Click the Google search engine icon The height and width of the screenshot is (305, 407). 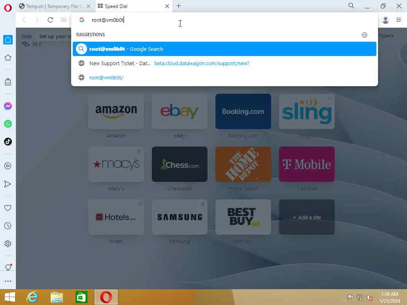82,20
